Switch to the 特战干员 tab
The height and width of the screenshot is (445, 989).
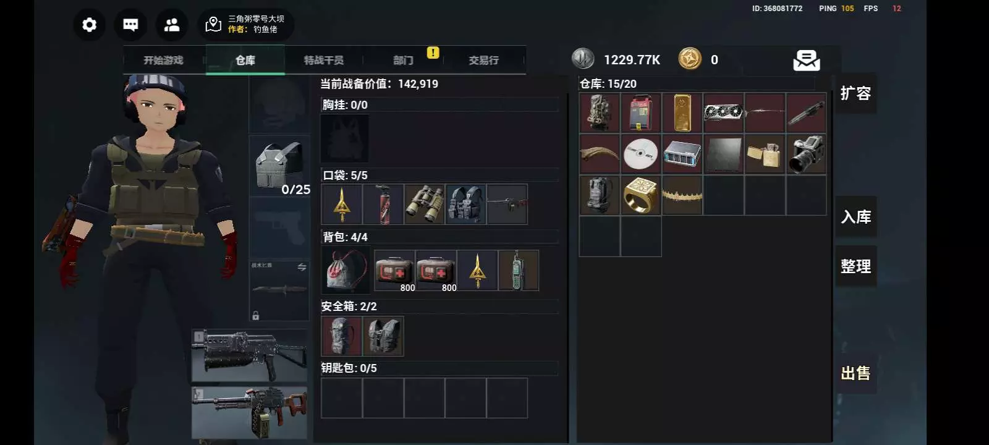click(x=323, y=61)
